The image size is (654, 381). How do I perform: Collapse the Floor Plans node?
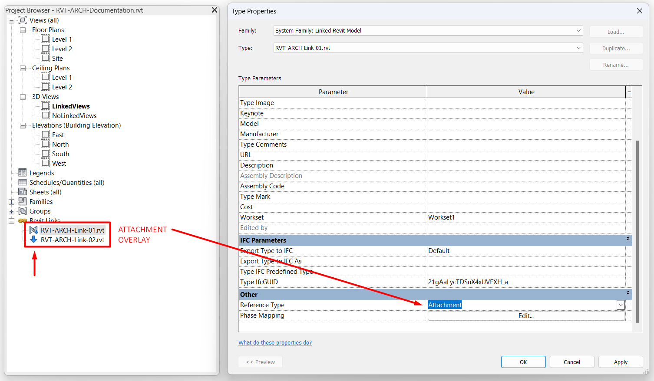pyautogui.click(x=23, y=30)
